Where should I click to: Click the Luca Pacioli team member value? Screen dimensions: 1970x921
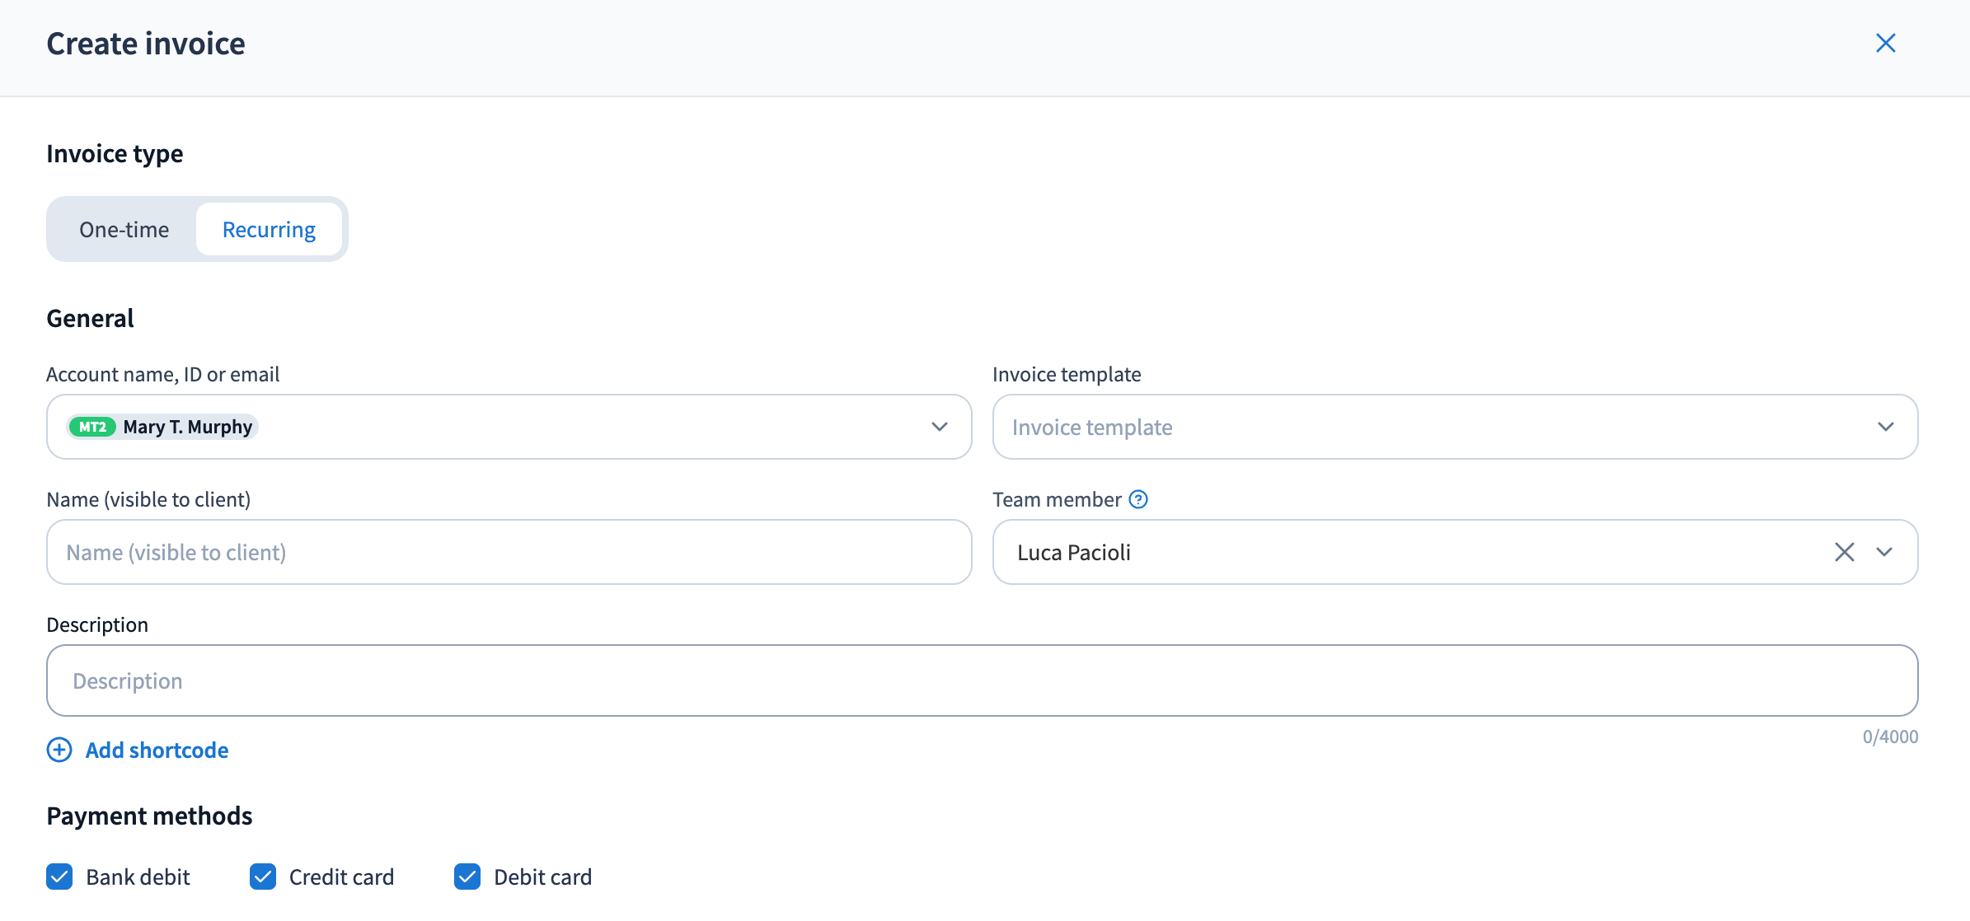[x=1073, y=553]
